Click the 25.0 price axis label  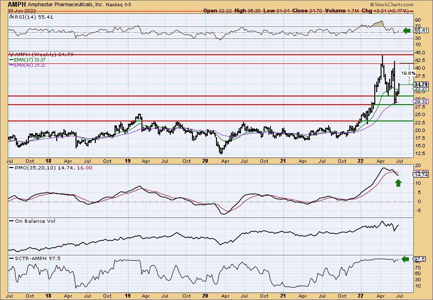tap(419, 115)
